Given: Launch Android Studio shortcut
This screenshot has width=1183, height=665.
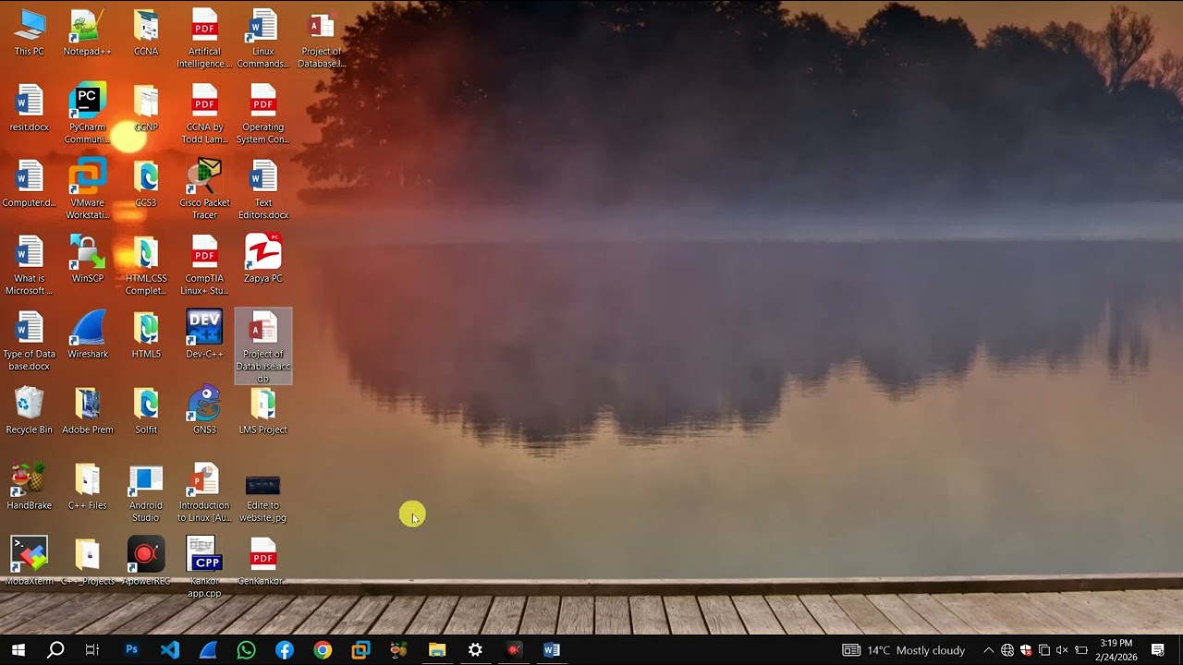Looking at the screenshot, I should pos(146,493).
